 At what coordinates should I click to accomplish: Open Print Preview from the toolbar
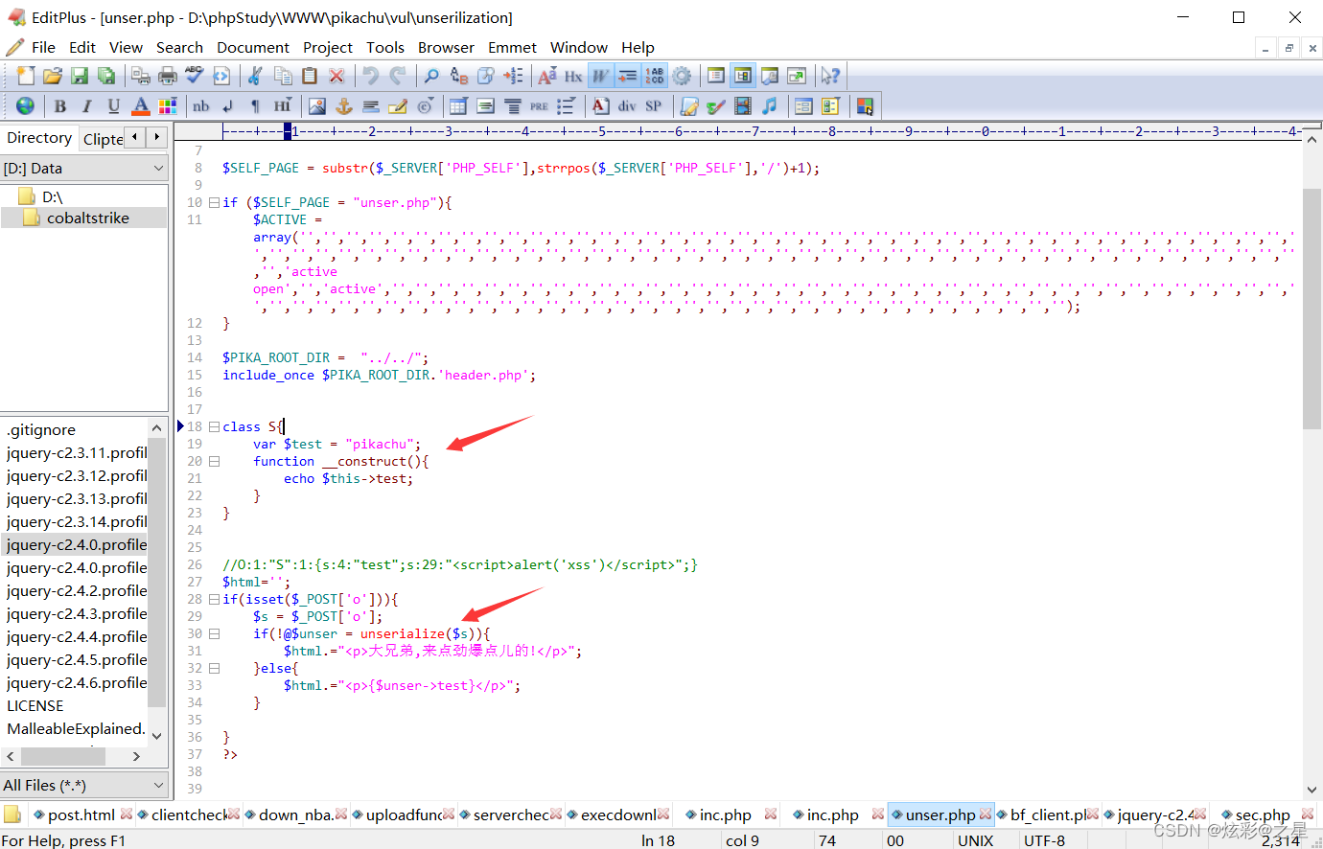[141, 76]
